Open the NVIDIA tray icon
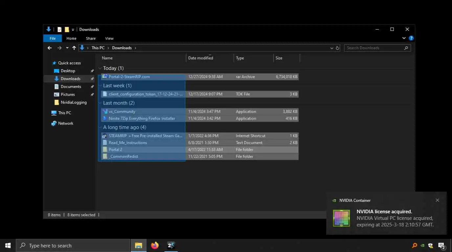Image resolution: width=452 pixels, height=252 pixels. tap(422, 245)
